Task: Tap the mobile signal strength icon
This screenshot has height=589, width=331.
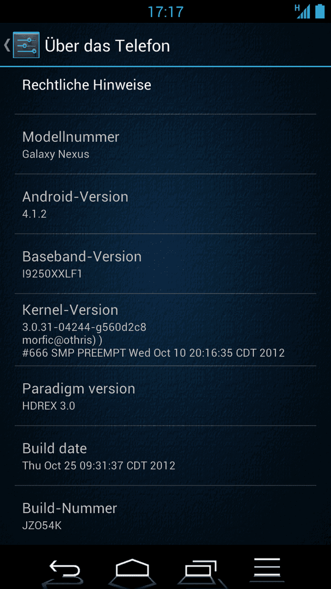Action: click(x=303, y=11)
